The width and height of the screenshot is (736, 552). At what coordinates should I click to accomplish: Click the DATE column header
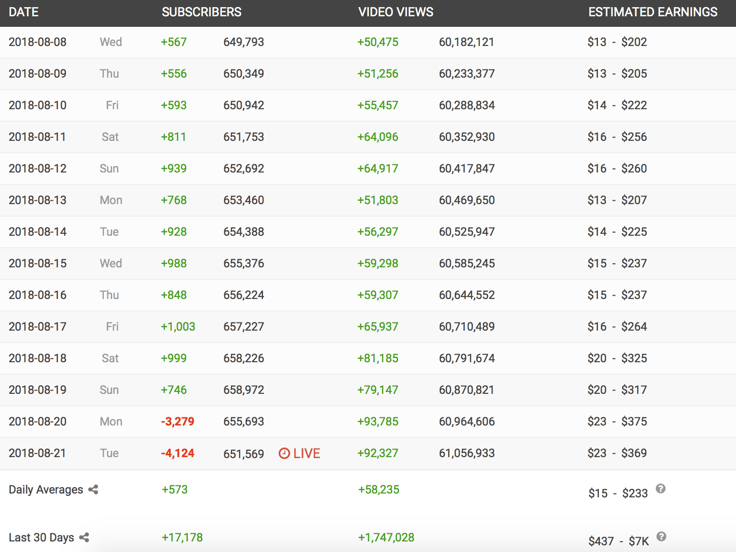coord(23,12)
